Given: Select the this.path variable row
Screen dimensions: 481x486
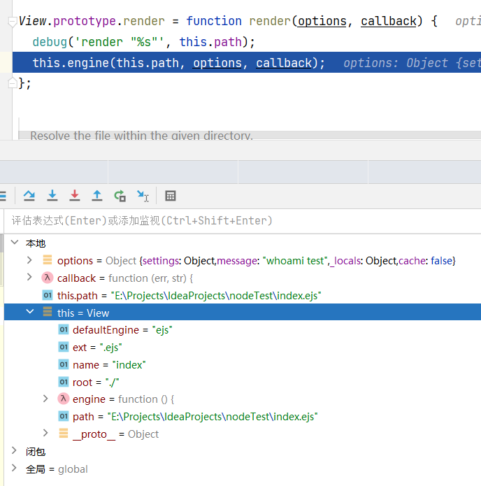Looking at the screenshot, I should pos(243,295).
